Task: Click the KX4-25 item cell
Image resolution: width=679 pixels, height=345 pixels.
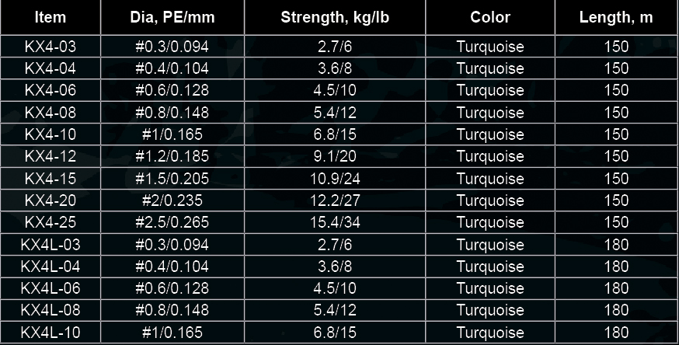Action: pyautogui.click(x=50, y=222)
